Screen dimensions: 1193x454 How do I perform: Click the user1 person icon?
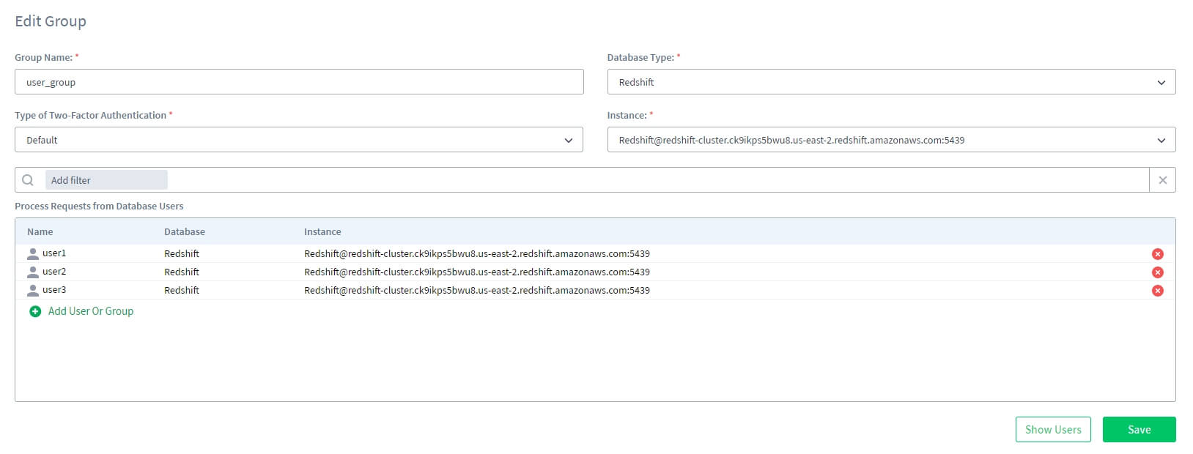(33, 254)
